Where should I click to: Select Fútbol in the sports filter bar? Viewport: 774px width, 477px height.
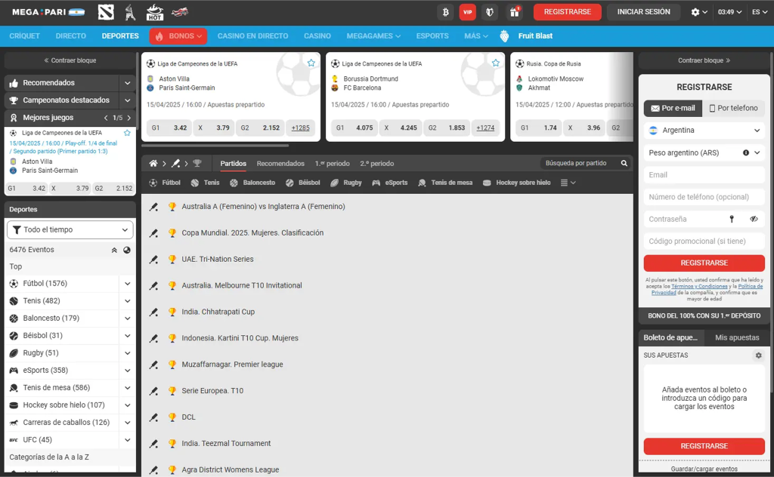click(165, 183)
